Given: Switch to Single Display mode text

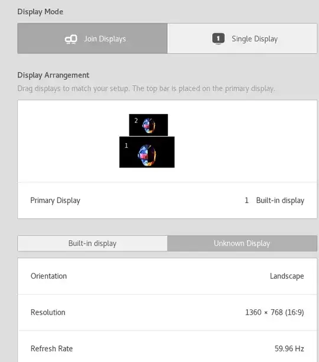Looking at the screenshot, I should 255,39.
